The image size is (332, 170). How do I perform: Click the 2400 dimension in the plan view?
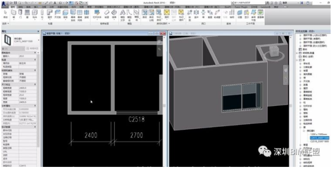pyautogui.click(x=91, y=135)
